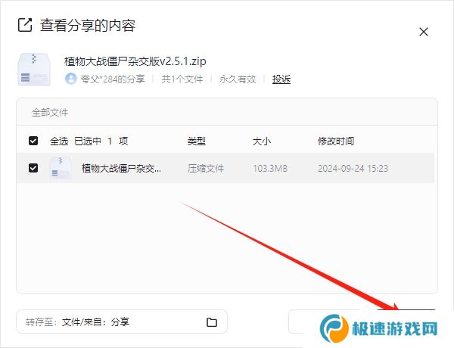Click the 夸父*284的分享 sharer name

click(113, 79)
